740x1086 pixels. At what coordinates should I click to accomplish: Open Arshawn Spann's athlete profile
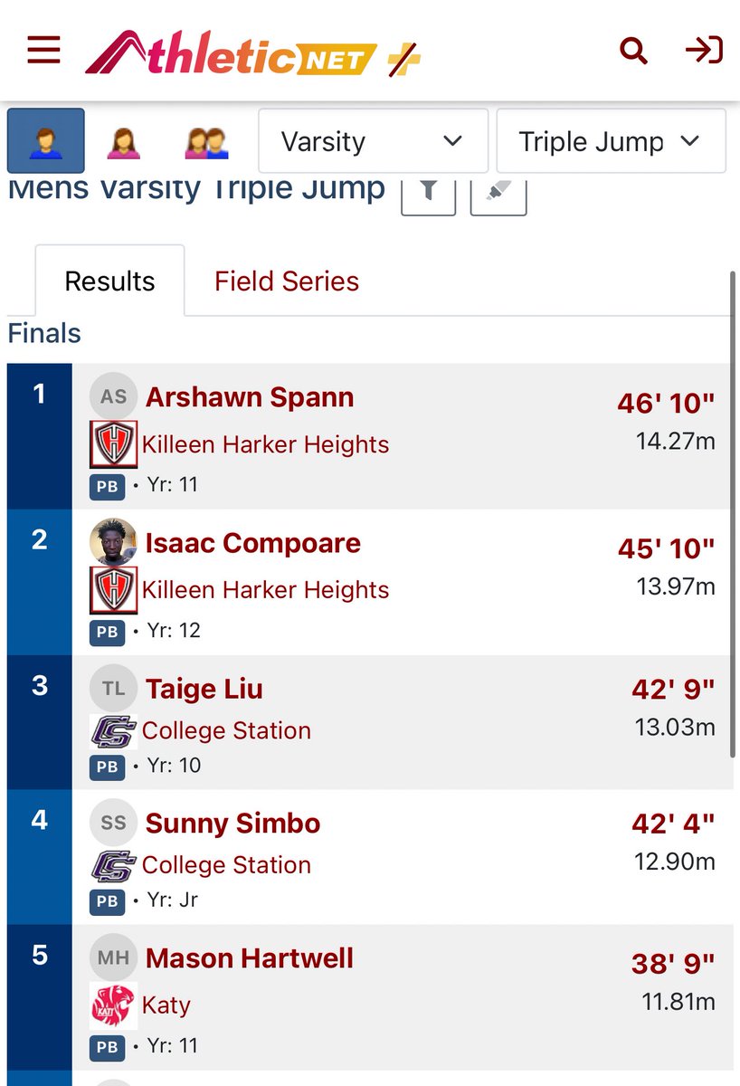click(x=250, y=397)
